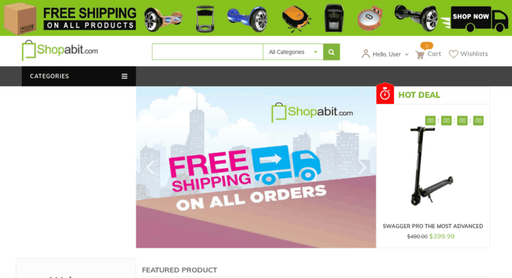The width and height of the screenshot is (512, 278).
Task: Open the Cart link text
Action: click(434, 54)
